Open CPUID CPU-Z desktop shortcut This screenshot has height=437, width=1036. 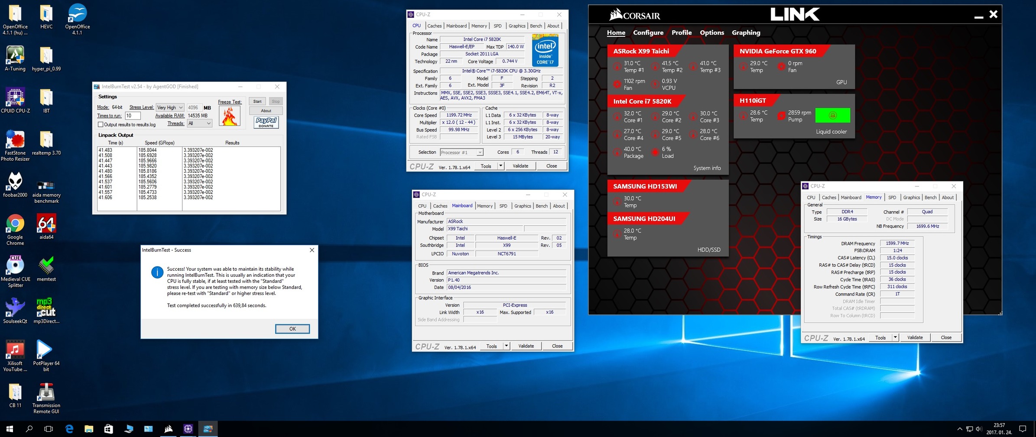[15, 101]
